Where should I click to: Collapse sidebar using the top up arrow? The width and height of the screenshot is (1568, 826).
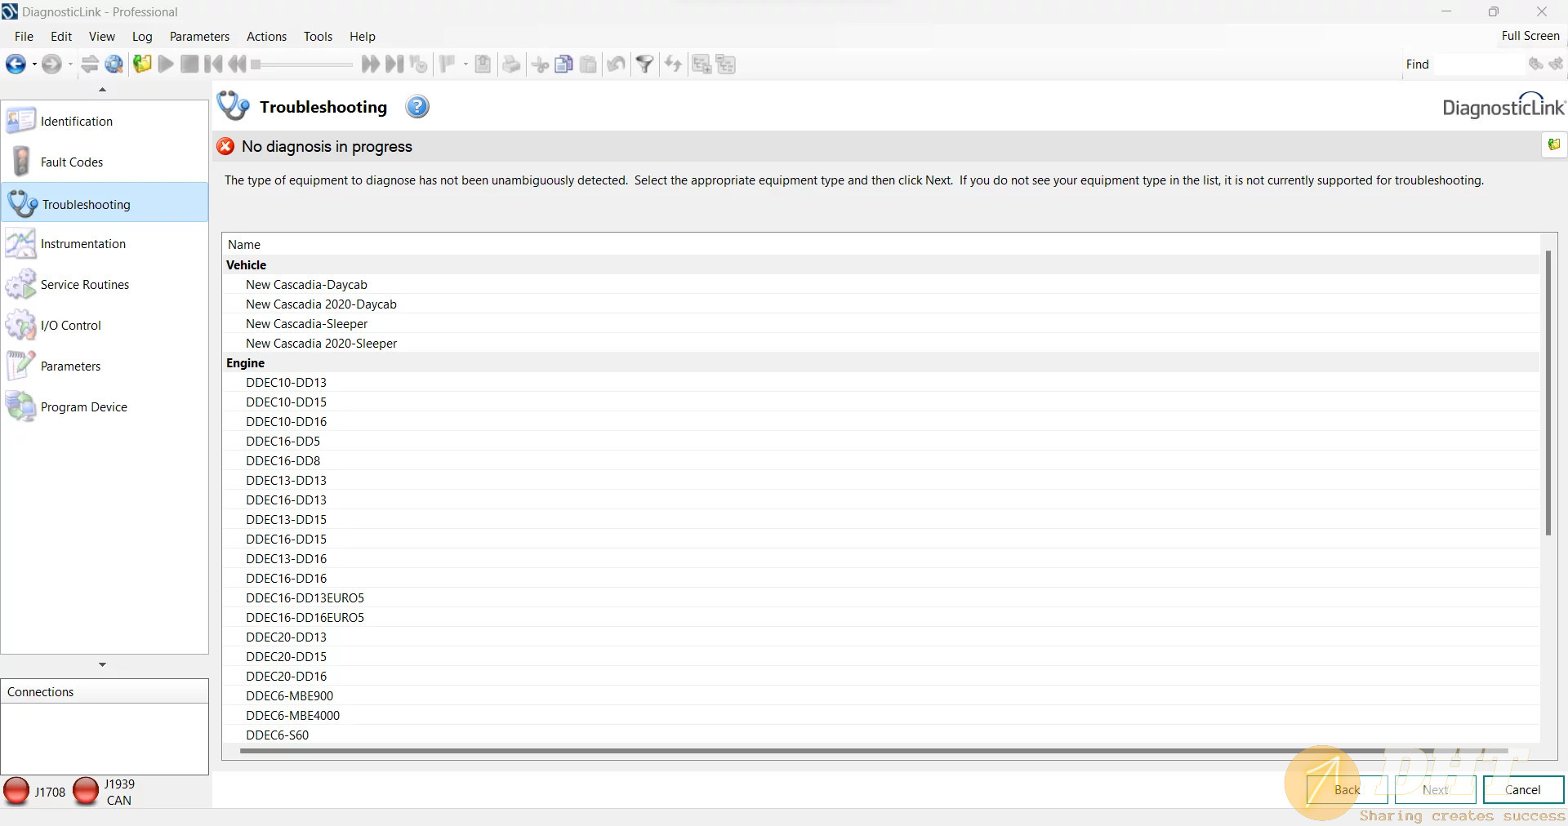102,90
